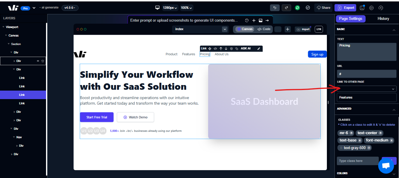Remove the font-medium class
This screenshot has height=178, width=399.
(391, 140)
